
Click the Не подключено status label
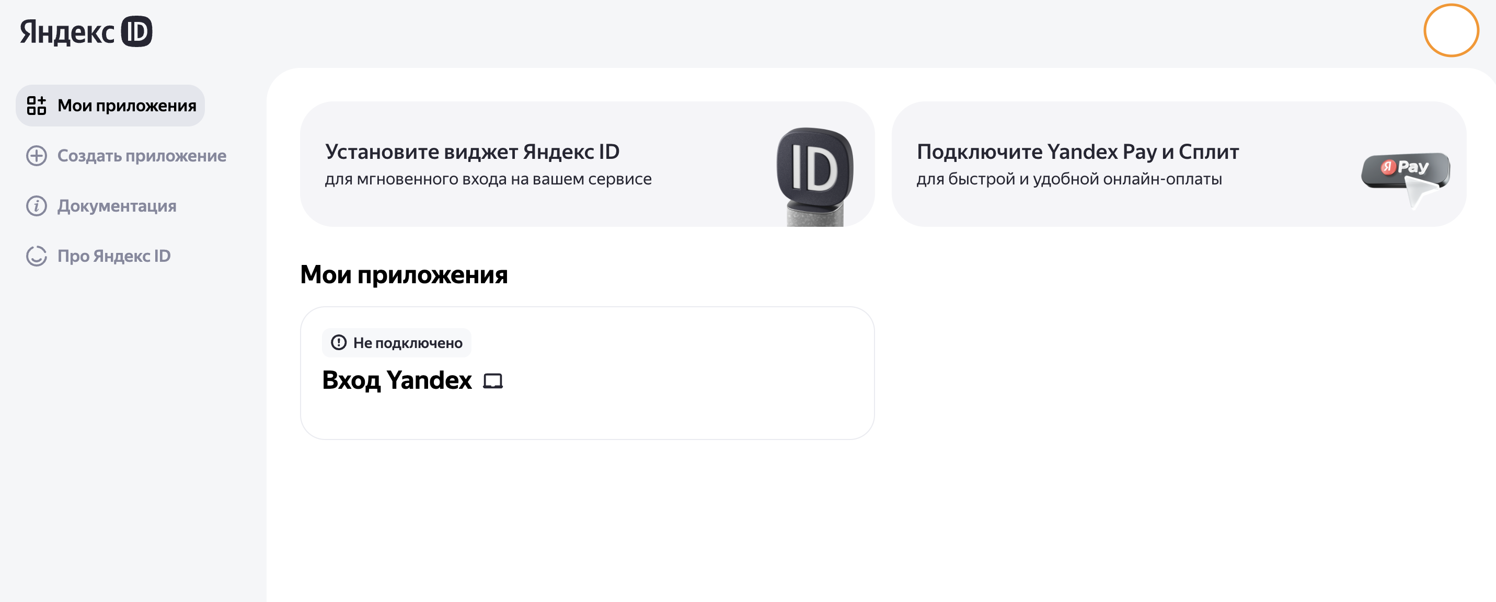click(408, 343)
